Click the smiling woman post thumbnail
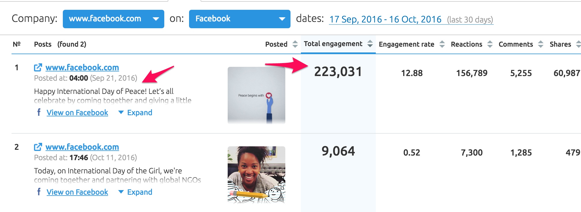Image resolution: width=581 pixels, height=212 pixels. 256,175
